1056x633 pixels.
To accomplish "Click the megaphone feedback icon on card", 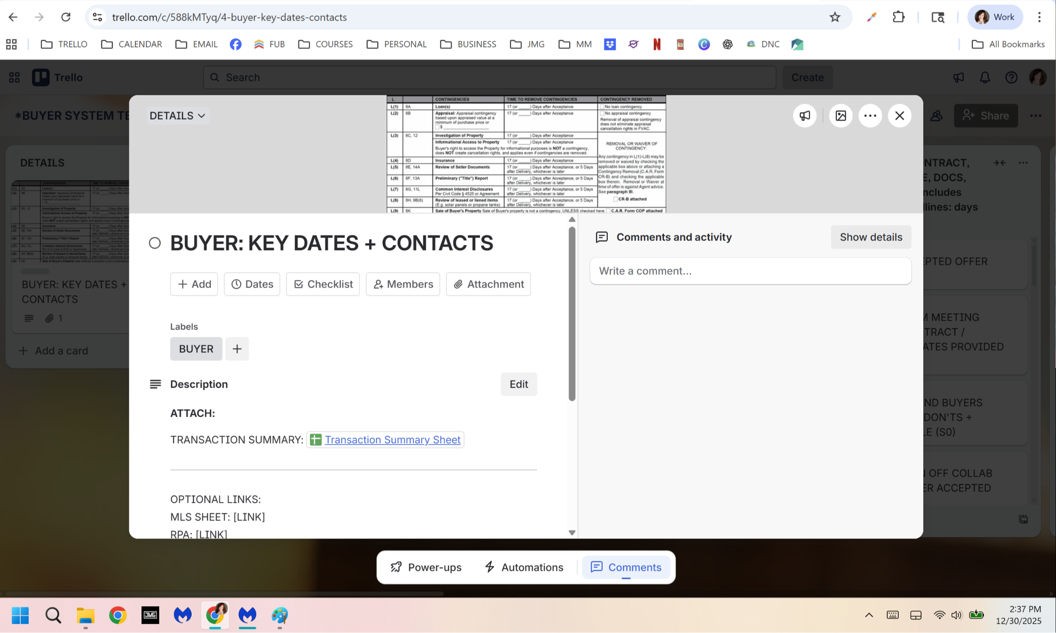I will 805,116.
